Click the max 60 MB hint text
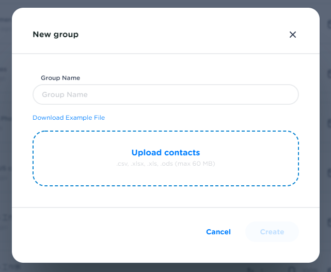This screenshot has width=331, height=272. tap(195, 164)
